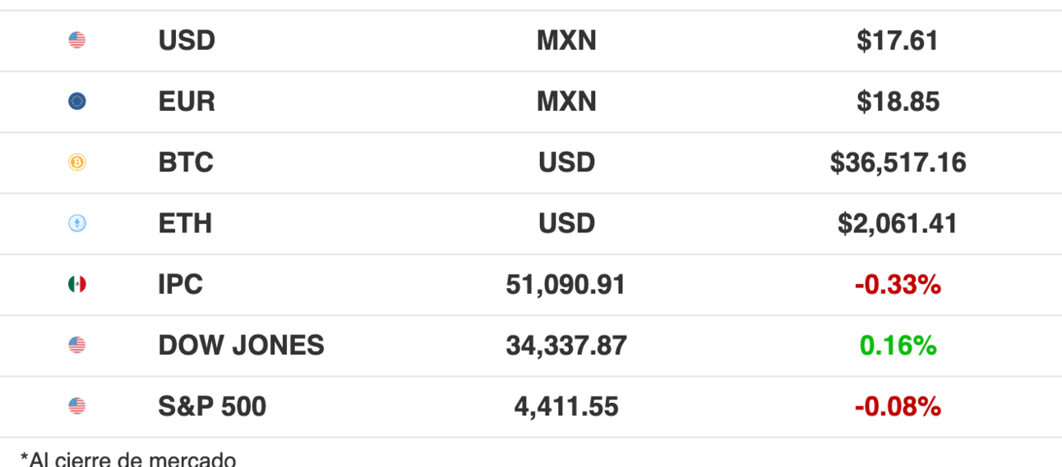Click the ETH ticker label
1062x467 pixels.
185,223
